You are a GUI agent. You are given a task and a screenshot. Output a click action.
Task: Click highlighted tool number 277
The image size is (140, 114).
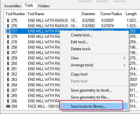tap(14, 31)
